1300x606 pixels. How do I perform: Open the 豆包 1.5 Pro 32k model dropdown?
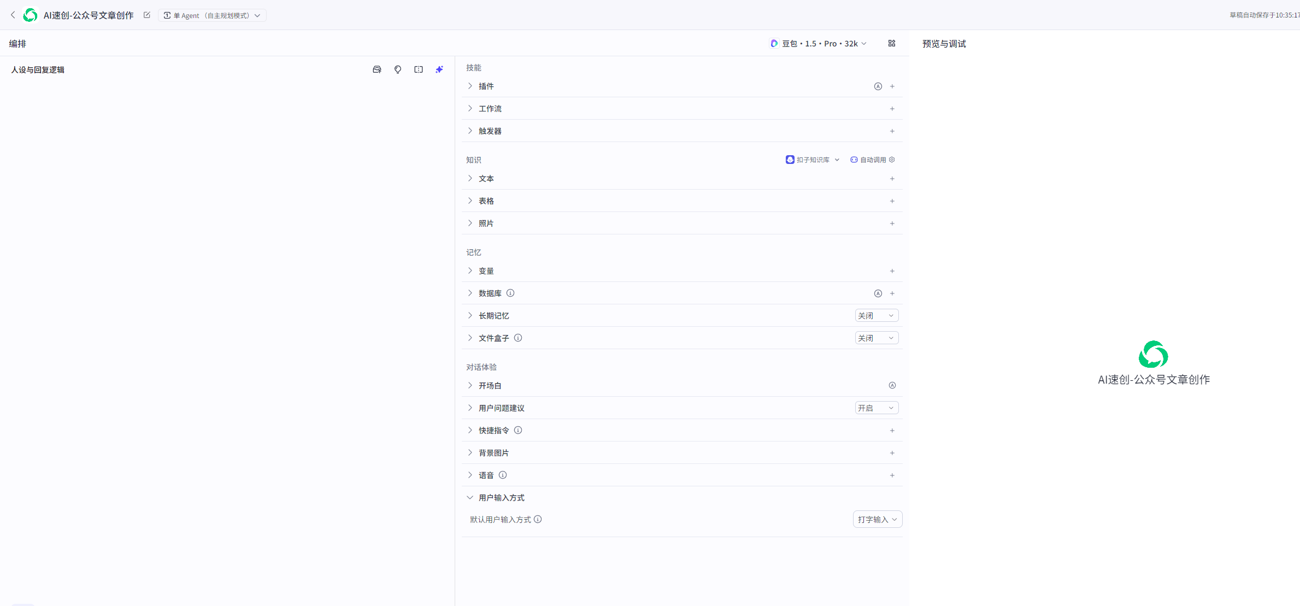pyautogui.click(x=819, y=44)
